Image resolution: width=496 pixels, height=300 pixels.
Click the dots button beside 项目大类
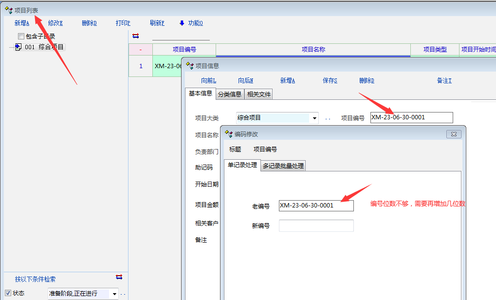328,118
